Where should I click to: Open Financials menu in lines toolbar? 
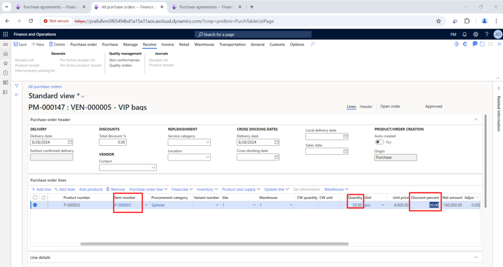[182, 189]
